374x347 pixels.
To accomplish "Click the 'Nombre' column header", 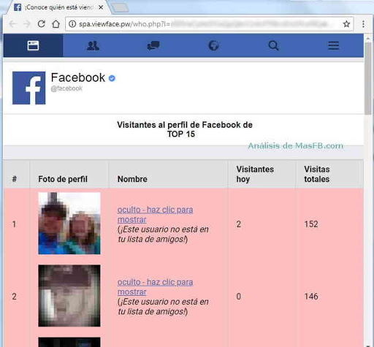I will [x=132, y=179].
